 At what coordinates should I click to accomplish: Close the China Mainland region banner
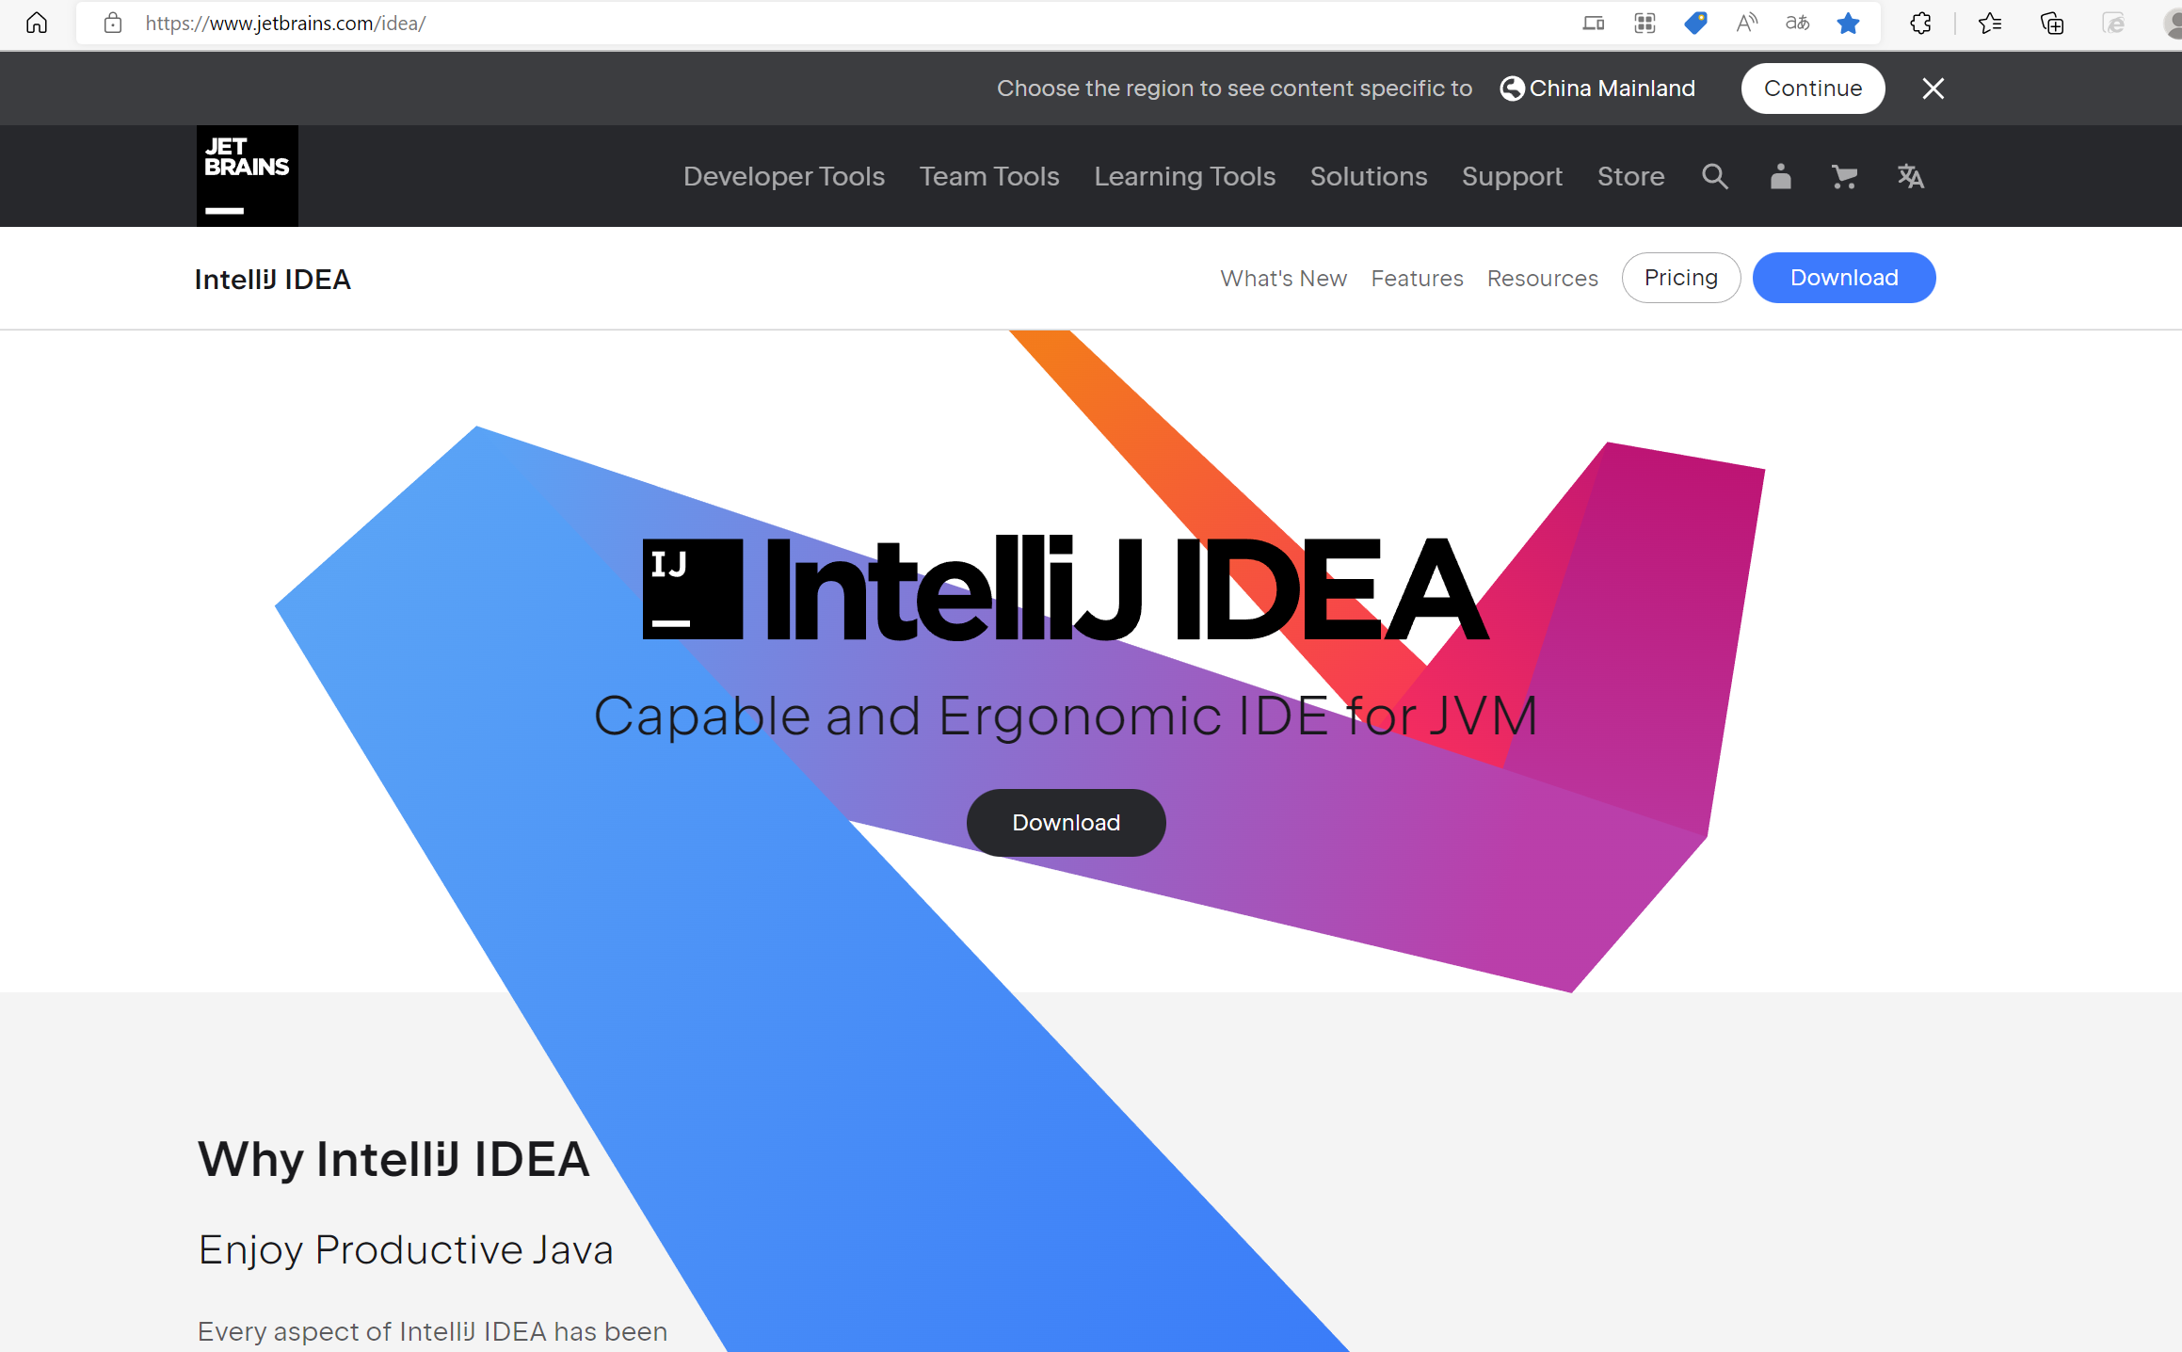pos(1933,89)
